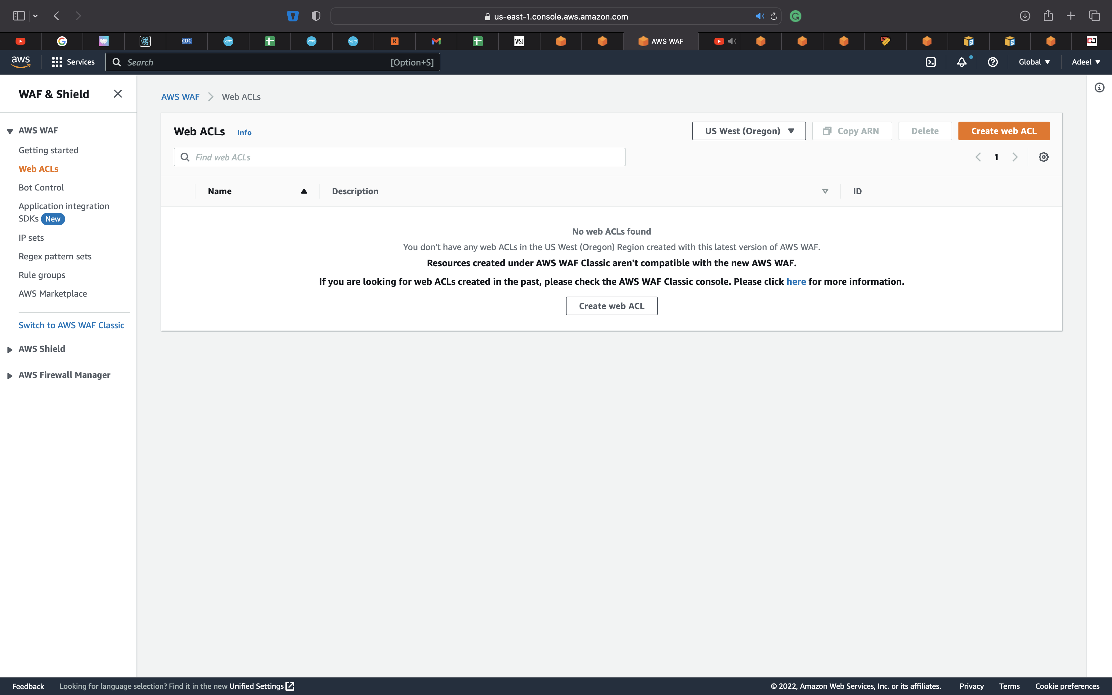Viewport: 1112px width, 695px height.
Task: Close the WAF & Shield navigation panel
Action: [x=118, y=94]
